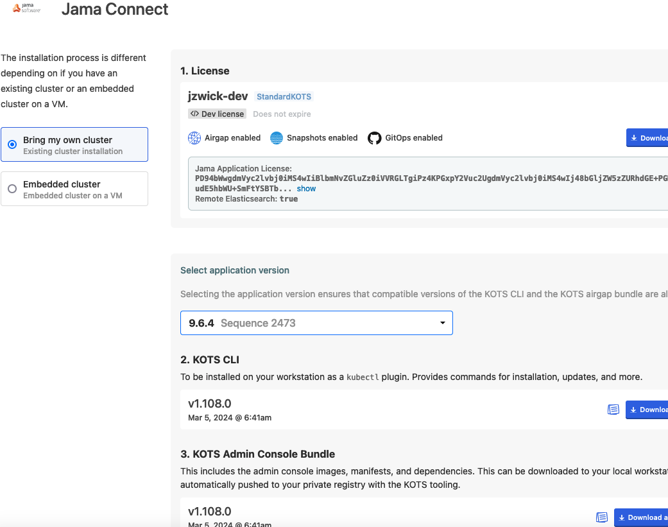Screen dimensions: 668x527
Task: Click the Does not expire text
Action: (282, 114)
